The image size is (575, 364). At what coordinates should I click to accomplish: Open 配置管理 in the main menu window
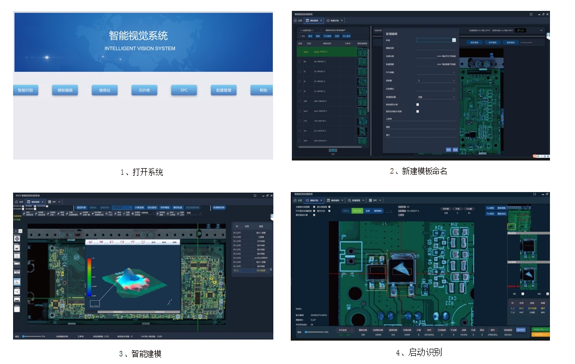(223, 90)
